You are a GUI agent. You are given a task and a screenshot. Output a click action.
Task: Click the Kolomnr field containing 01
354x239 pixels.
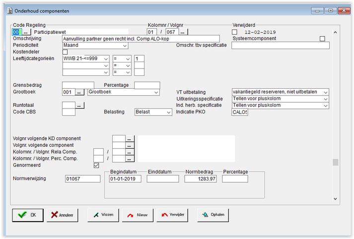tap(152, 32)
